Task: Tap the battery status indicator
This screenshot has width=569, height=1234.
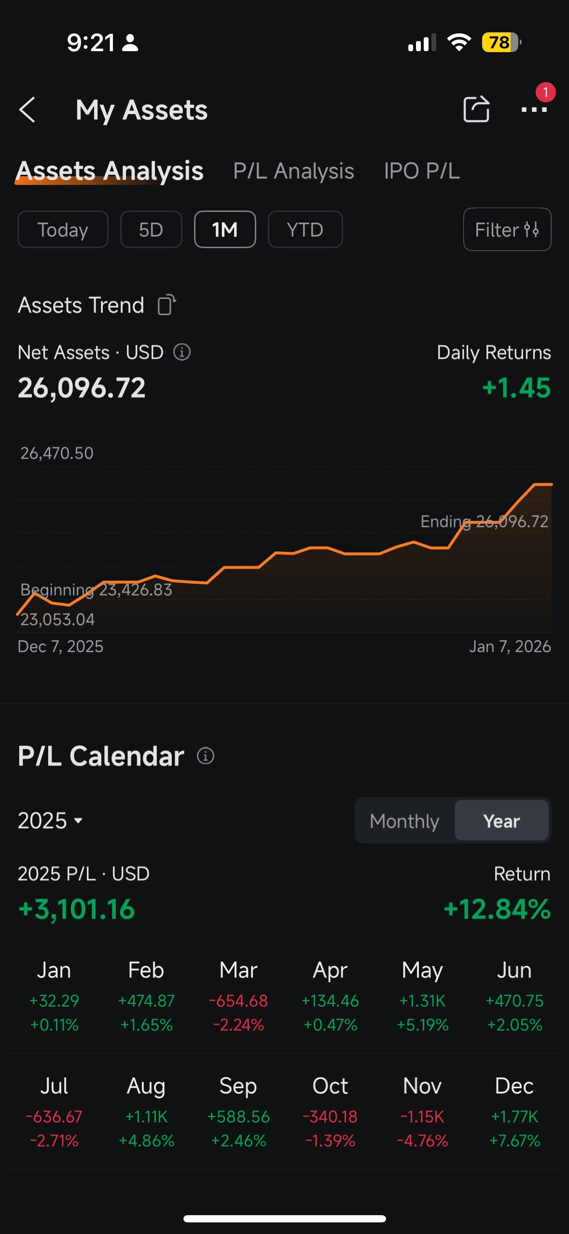Action: (x=501, y=42)
